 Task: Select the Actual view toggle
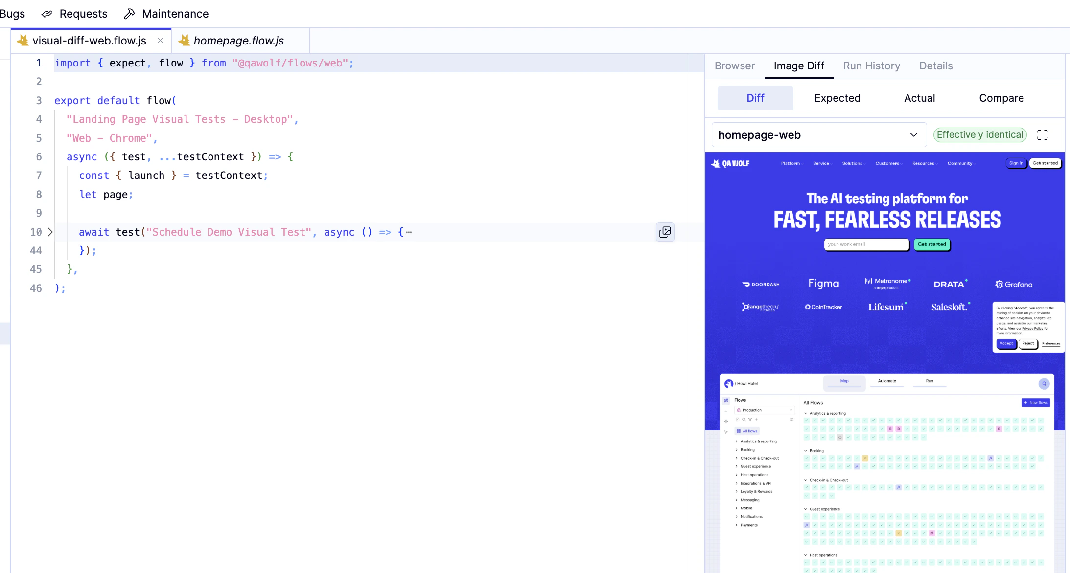(x=919, y=98)
